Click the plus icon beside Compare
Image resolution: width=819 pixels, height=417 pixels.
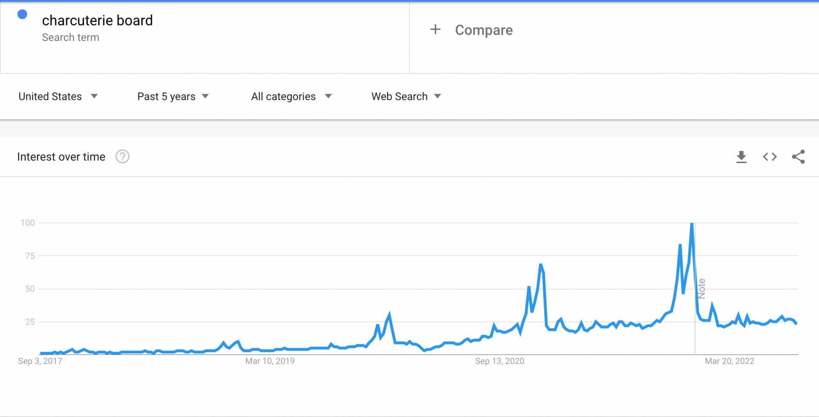[x=435, y=29]
